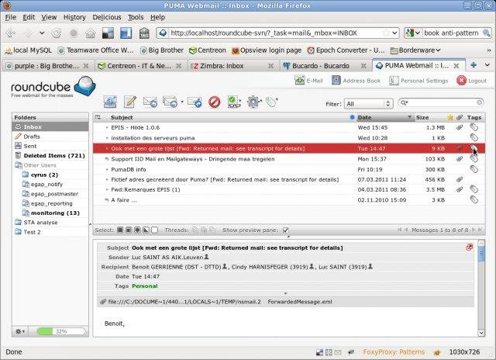Open the search options magnifier dropdown

tap(404, 102)
